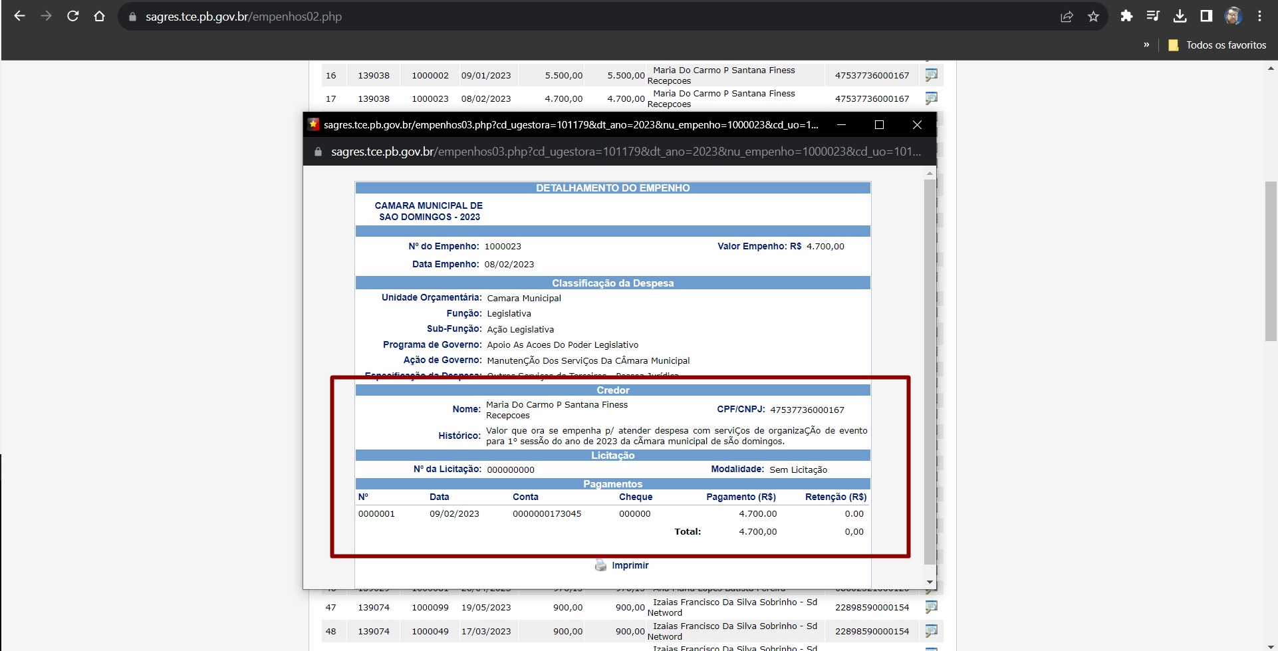This screenshot has width=1278, height=651.
Task: Navigate back to previous page
Action: click(x=20, y=17)
